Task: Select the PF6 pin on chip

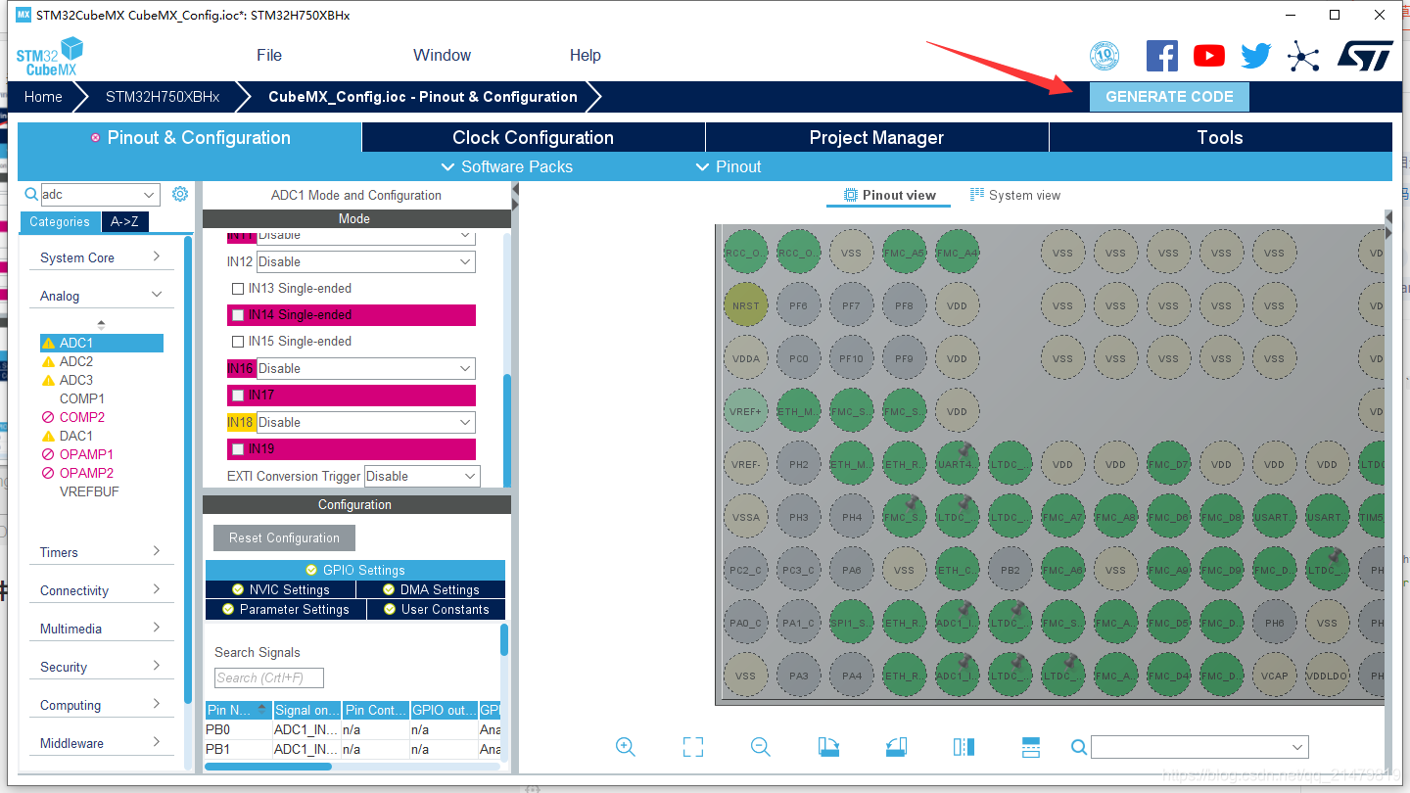Action: coord(798,305)
